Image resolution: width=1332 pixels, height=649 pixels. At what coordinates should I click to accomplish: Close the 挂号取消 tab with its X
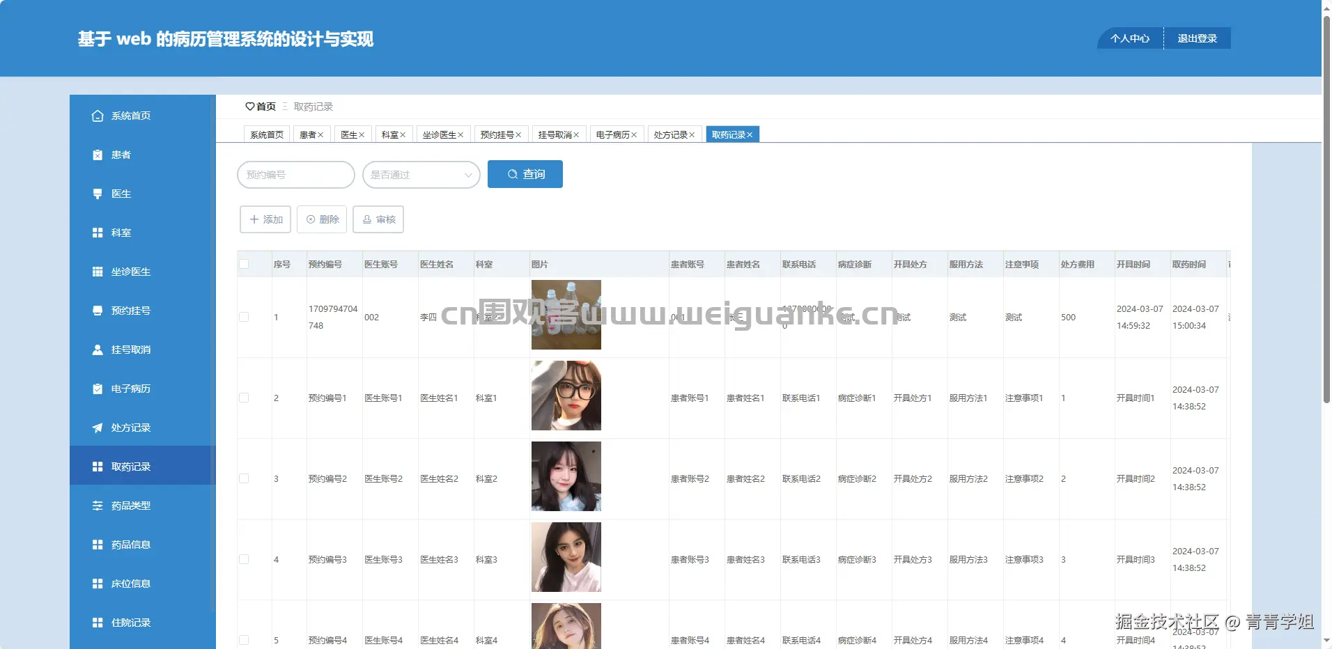pyautogui.click(x=576, y=135)
